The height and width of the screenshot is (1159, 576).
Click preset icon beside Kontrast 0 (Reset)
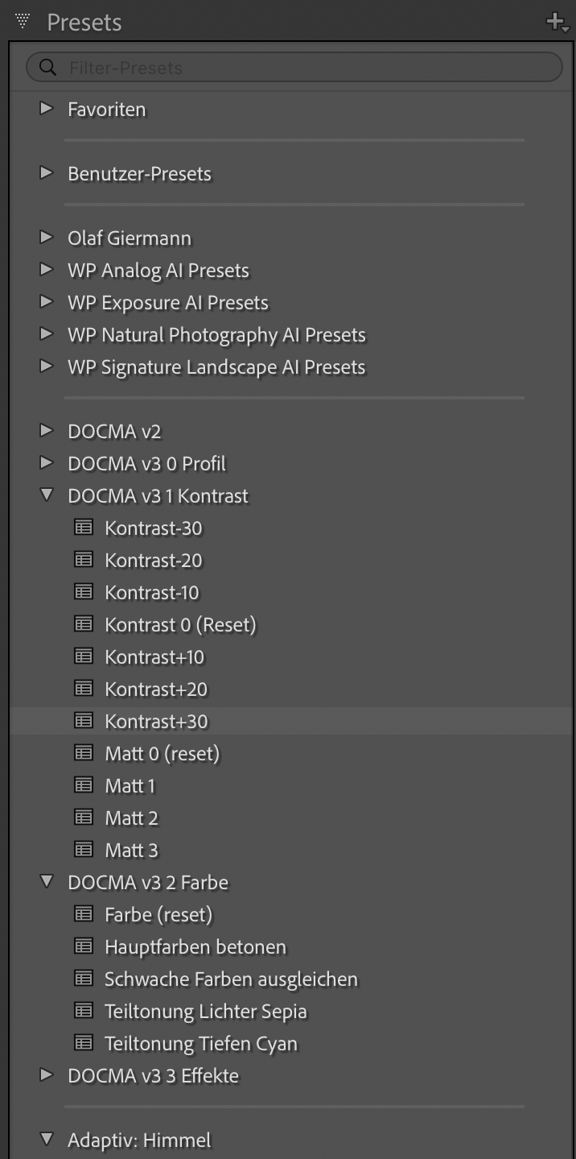[84, 623]
